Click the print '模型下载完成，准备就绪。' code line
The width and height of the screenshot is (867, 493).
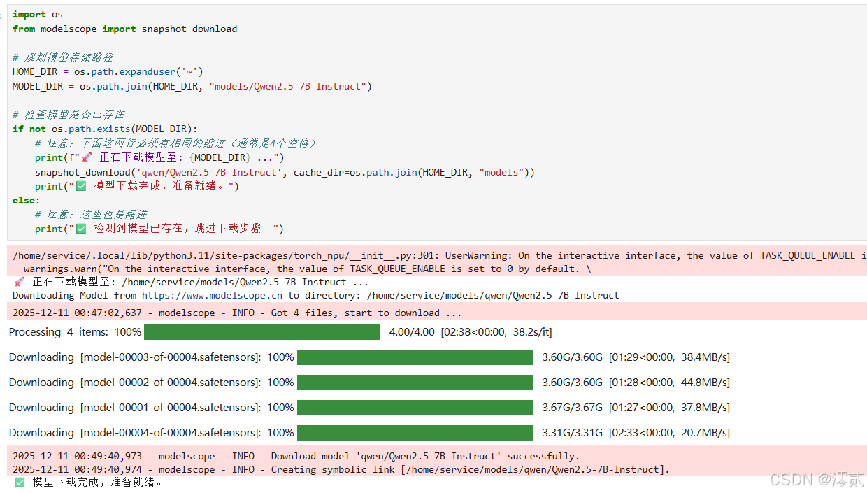coord(137,186)
